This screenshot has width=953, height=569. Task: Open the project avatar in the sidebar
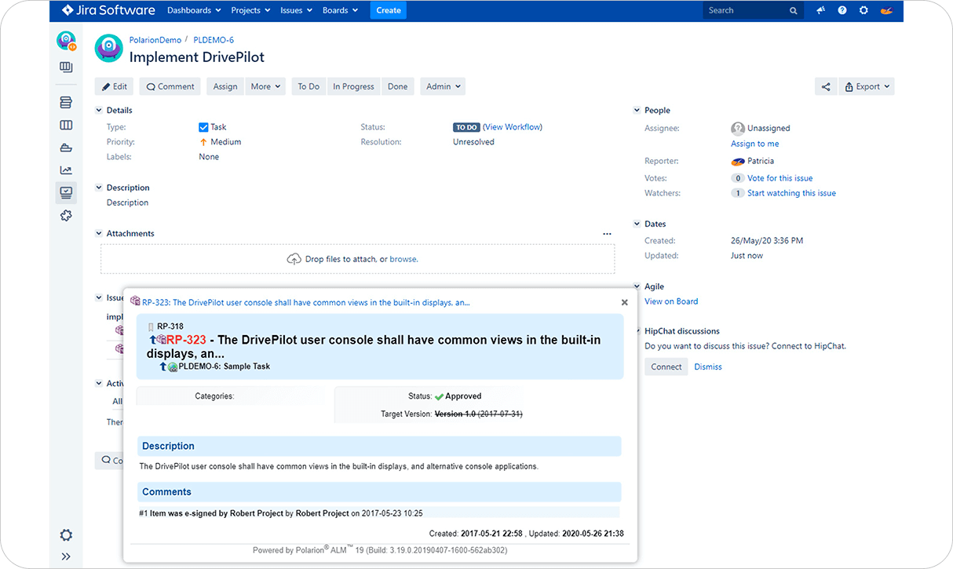coord(66,41)
